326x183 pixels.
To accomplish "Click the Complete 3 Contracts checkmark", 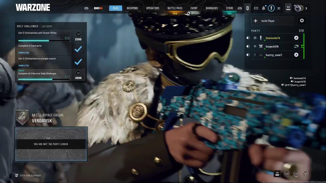I will pos(78,49).
